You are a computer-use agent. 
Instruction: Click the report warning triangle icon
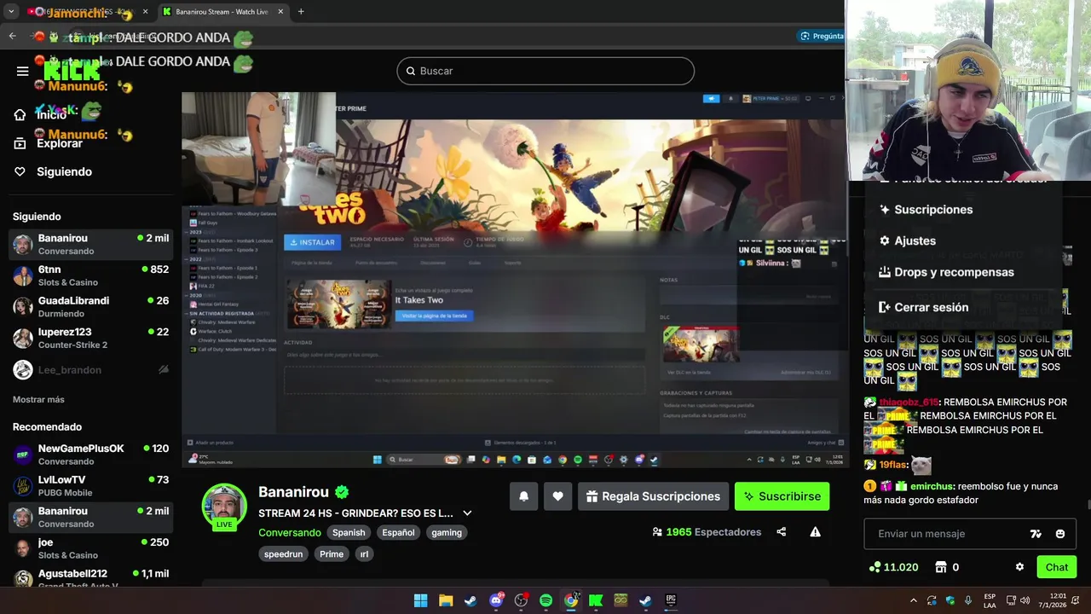(815, 532)
